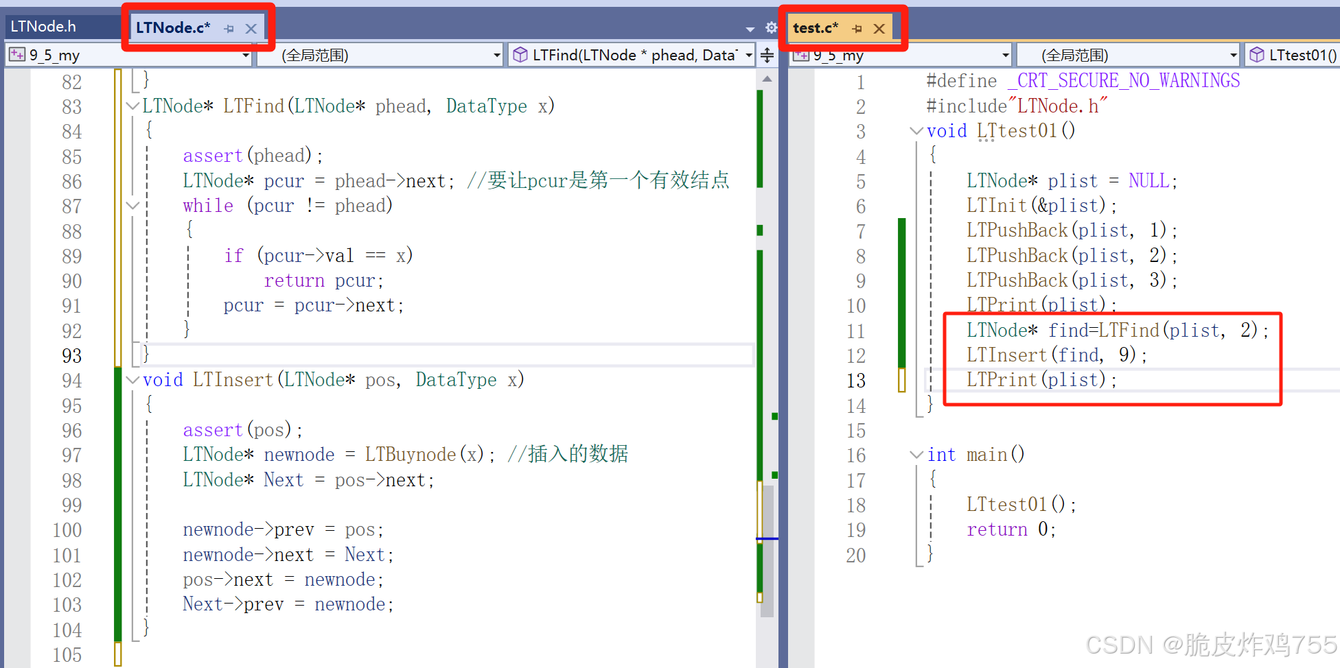This screenshot has width=1340, height=668.
Task: Click the left editor vertical scrollbar thumb
Action: click(x=767, y=550)
